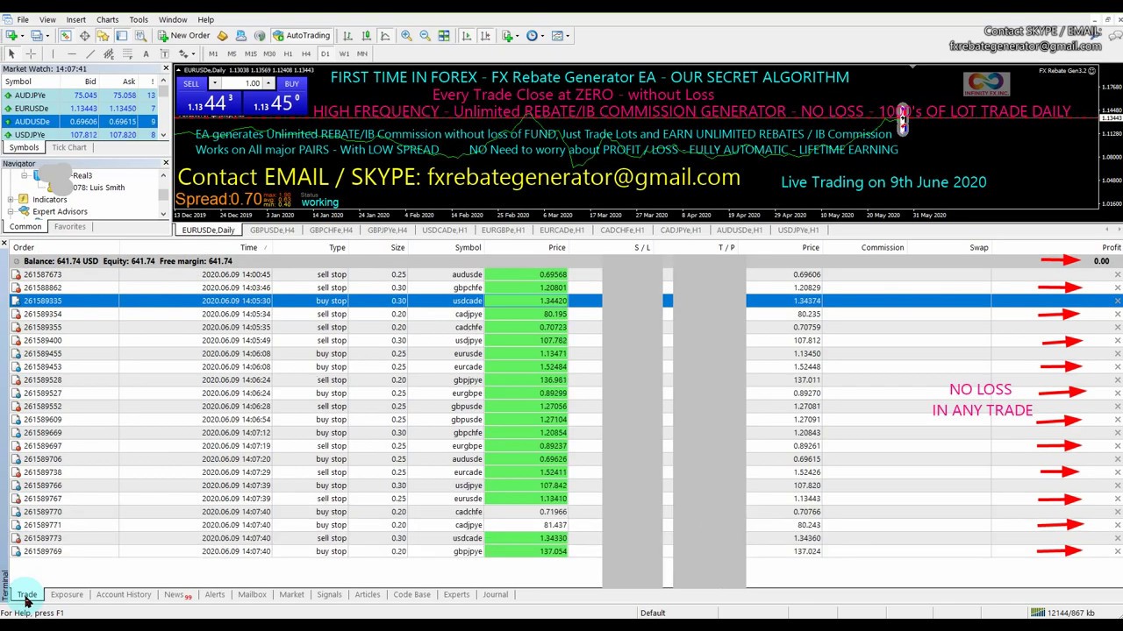Viewport: 1123px width, 631px height.
Task: Open the Insert menu
Action: pyautogui.click(x=75, y=19)
